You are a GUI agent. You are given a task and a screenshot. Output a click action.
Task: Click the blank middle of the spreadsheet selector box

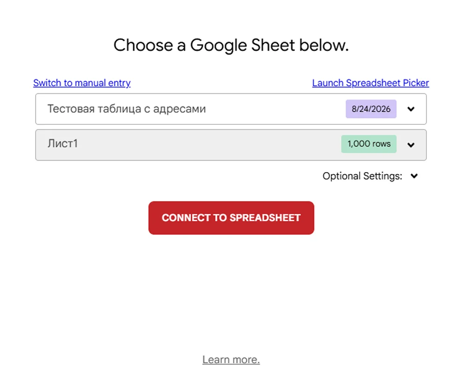tap(275, 109)
